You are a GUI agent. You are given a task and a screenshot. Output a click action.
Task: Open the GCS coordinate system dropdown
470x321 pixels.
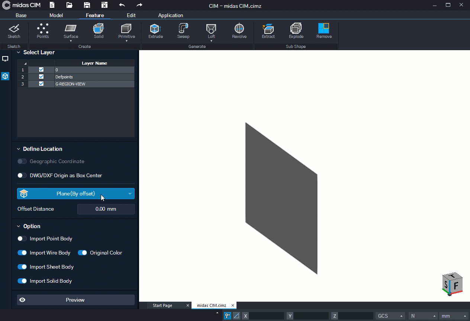pyautogui.click(x=390, y=316)
